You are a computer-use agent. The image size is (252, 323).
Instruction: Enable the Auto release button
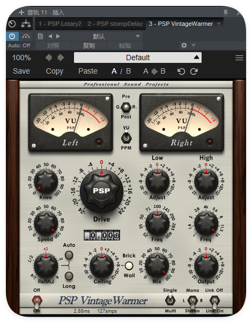[x=69, y=255]
